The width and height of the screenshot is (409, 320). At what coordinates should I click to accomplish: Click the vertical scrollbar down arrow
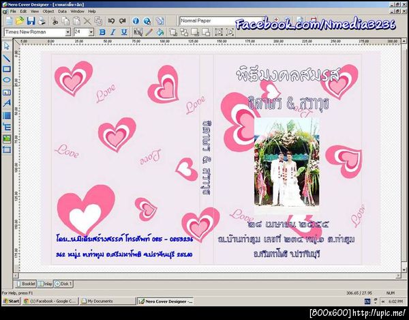tap(404, 270)
